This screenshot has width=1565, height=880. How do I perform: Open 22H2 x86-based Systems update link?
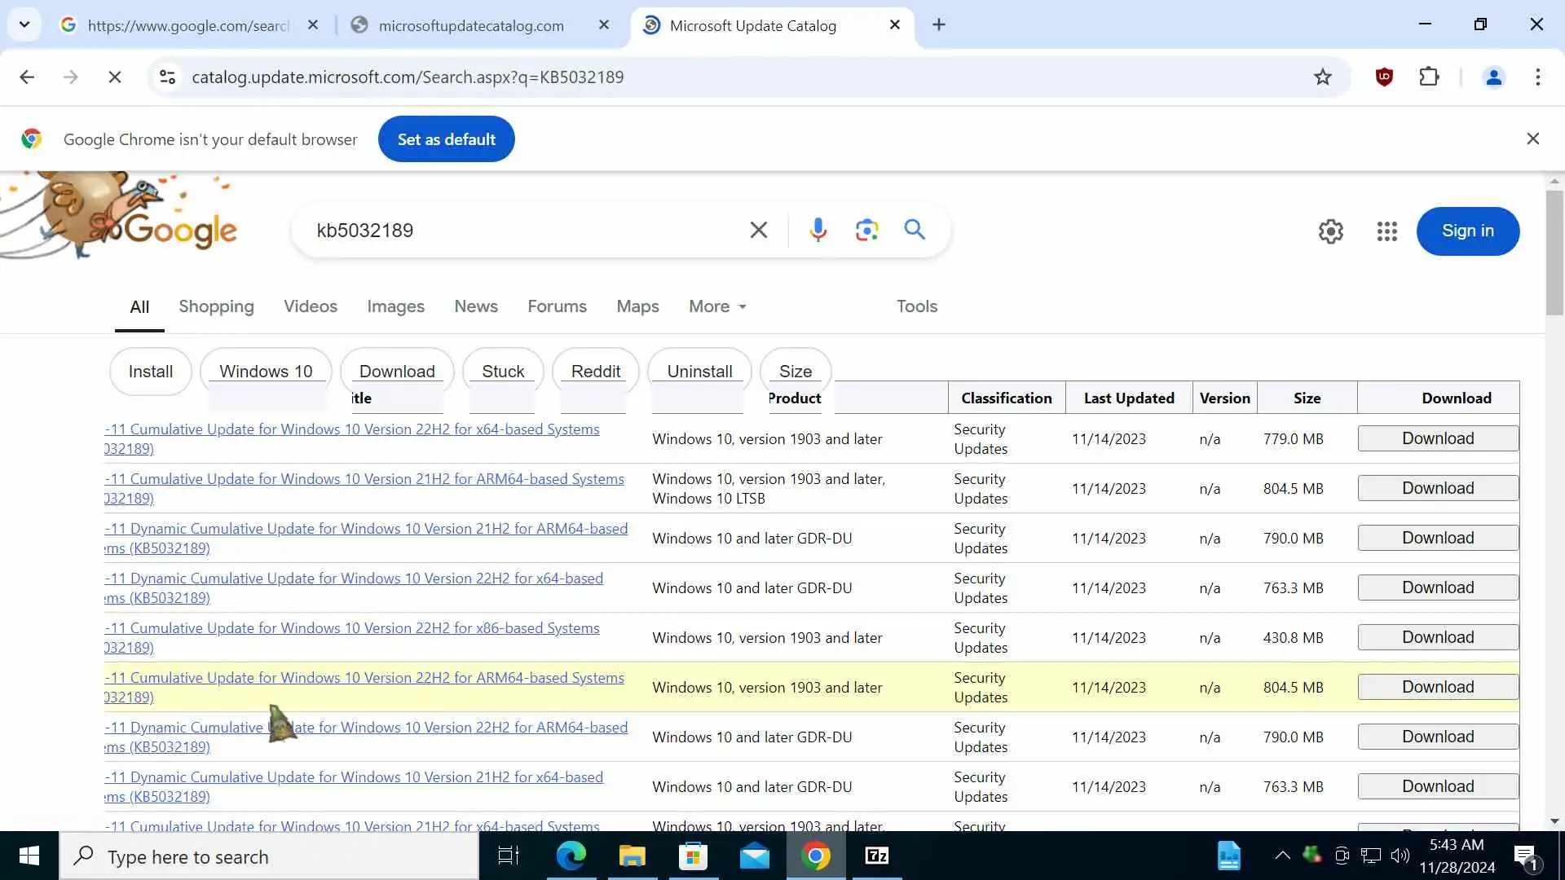coord(364,628)
